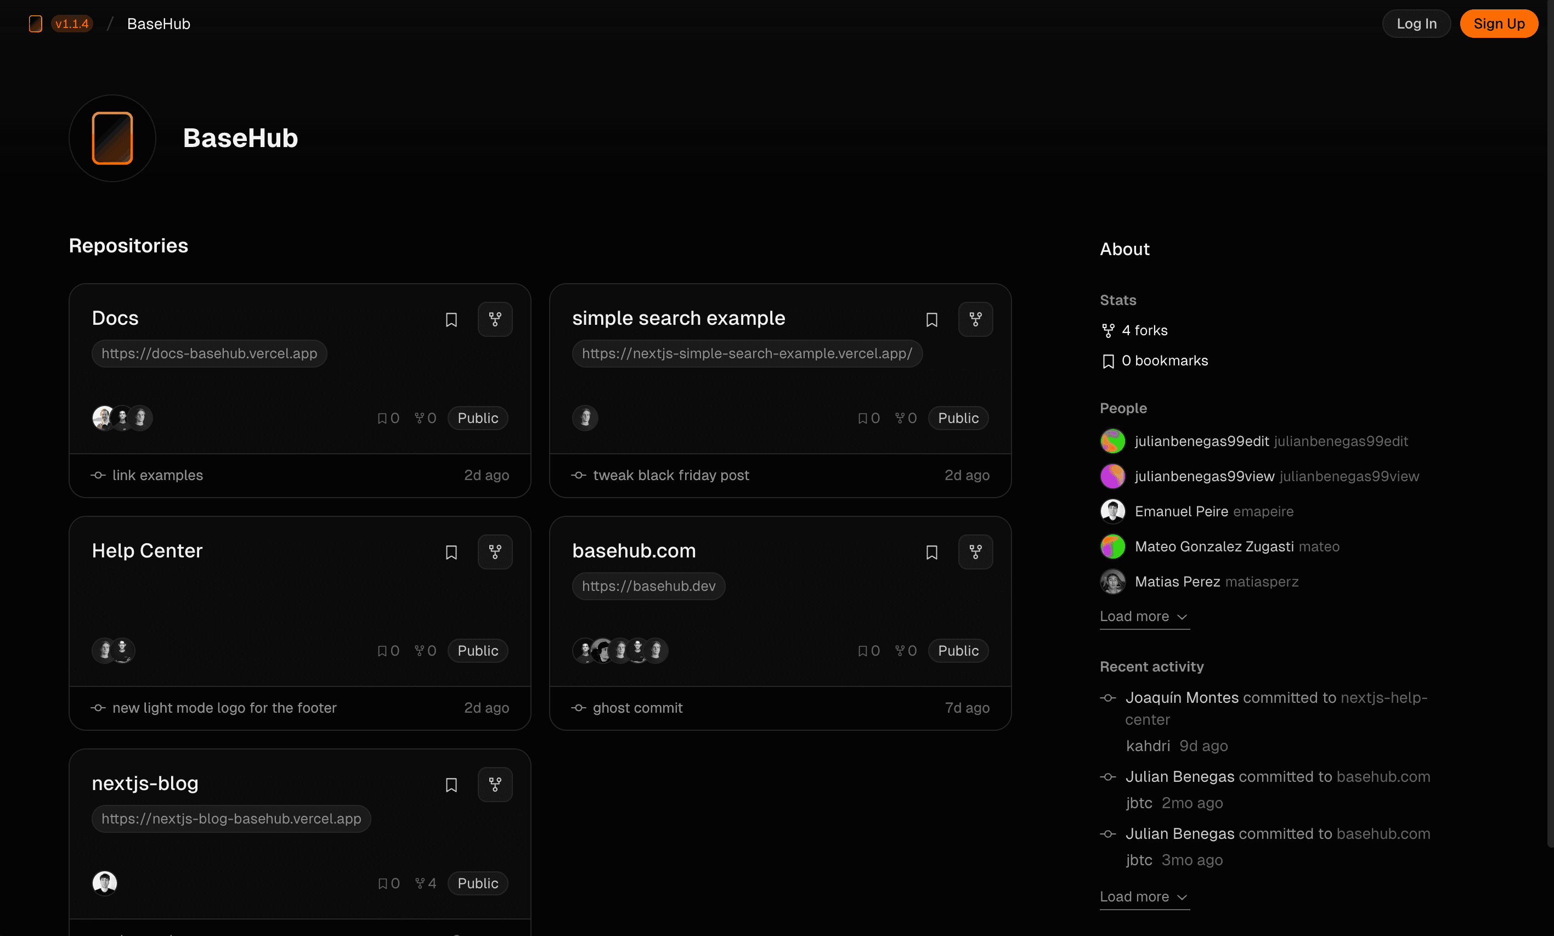Fork the simple search example repository
1554x936 pixels.
[975, 319]
